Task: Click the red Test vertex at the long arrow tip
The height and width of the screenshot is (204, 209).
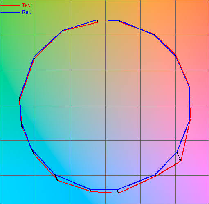Action: (181, 161)
